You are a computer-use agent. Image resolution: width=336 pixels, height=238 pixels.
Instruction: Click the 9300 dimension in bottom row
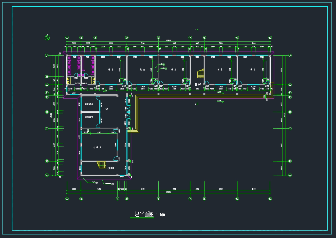pyautogui.click(x=99, y=189)
